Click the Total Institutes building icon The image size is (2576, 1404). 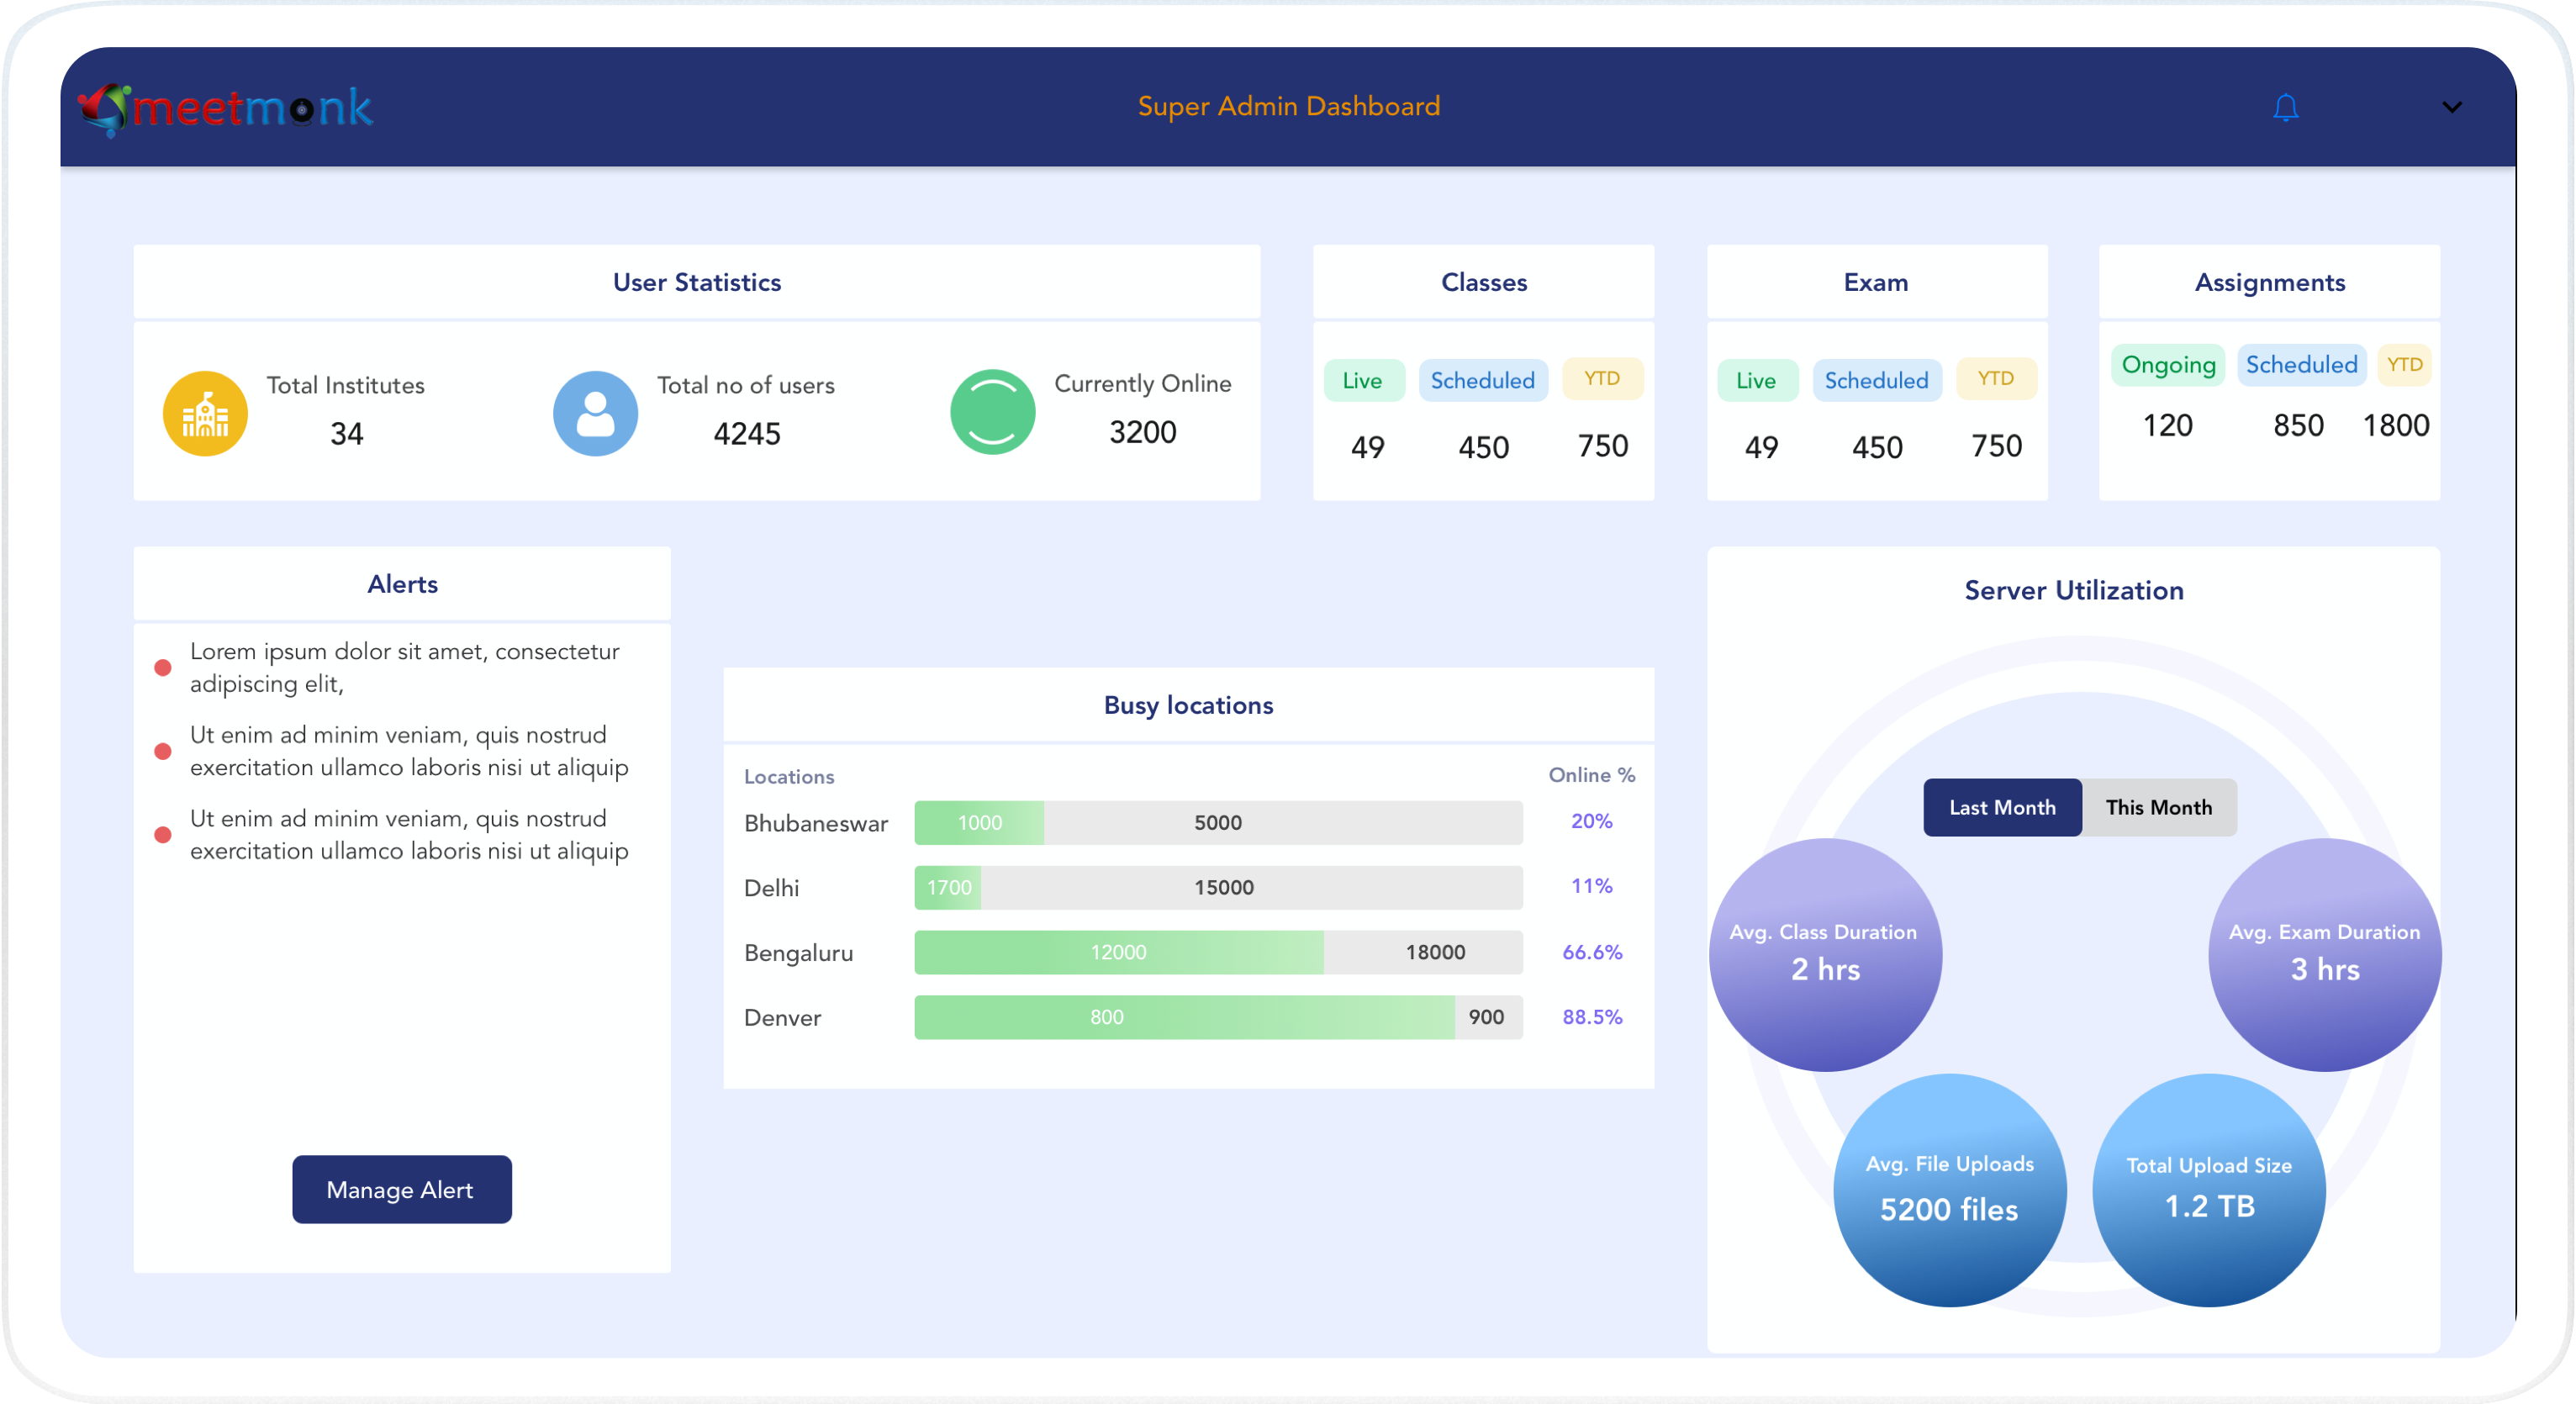pos(205,414)
